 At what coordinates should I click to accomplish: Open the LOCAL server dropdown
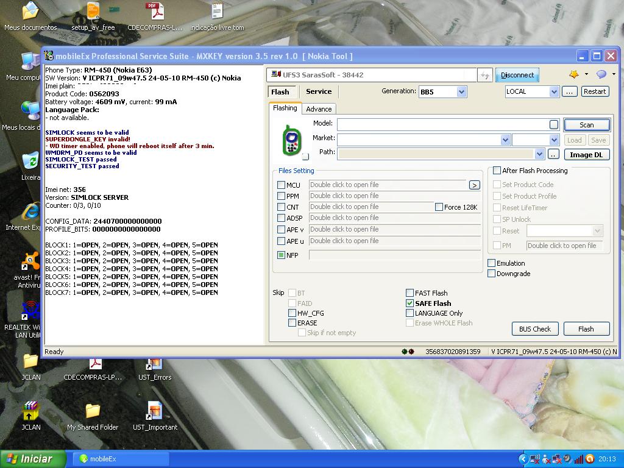point(554,91)
